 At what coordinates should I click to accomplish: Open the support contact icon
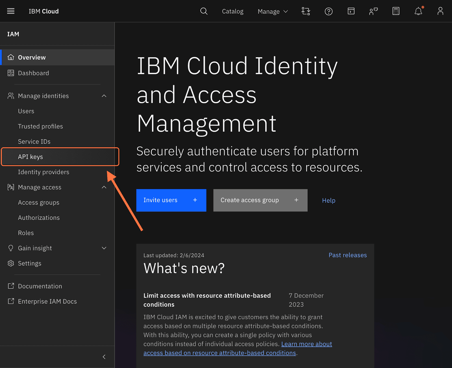coord(373,11)
